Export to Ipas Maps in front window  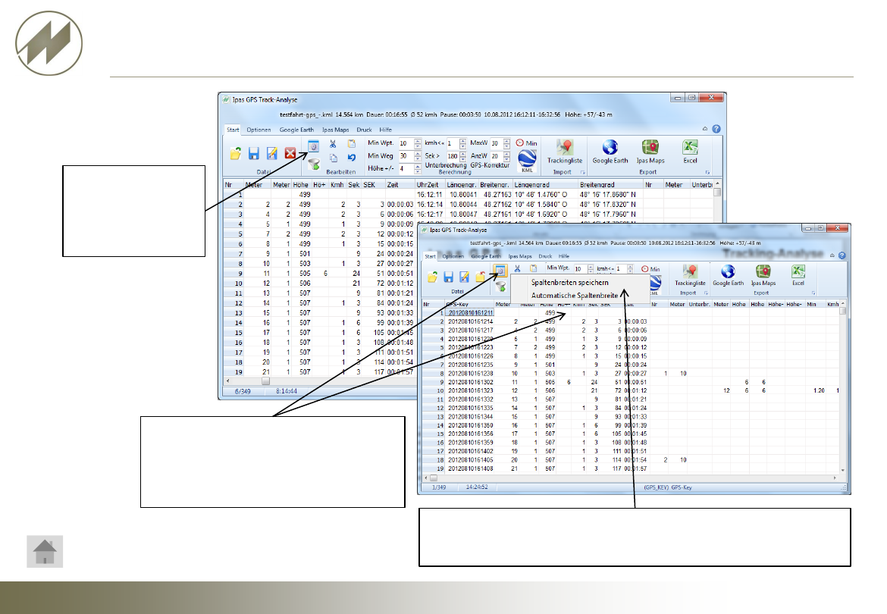[763, 275]
